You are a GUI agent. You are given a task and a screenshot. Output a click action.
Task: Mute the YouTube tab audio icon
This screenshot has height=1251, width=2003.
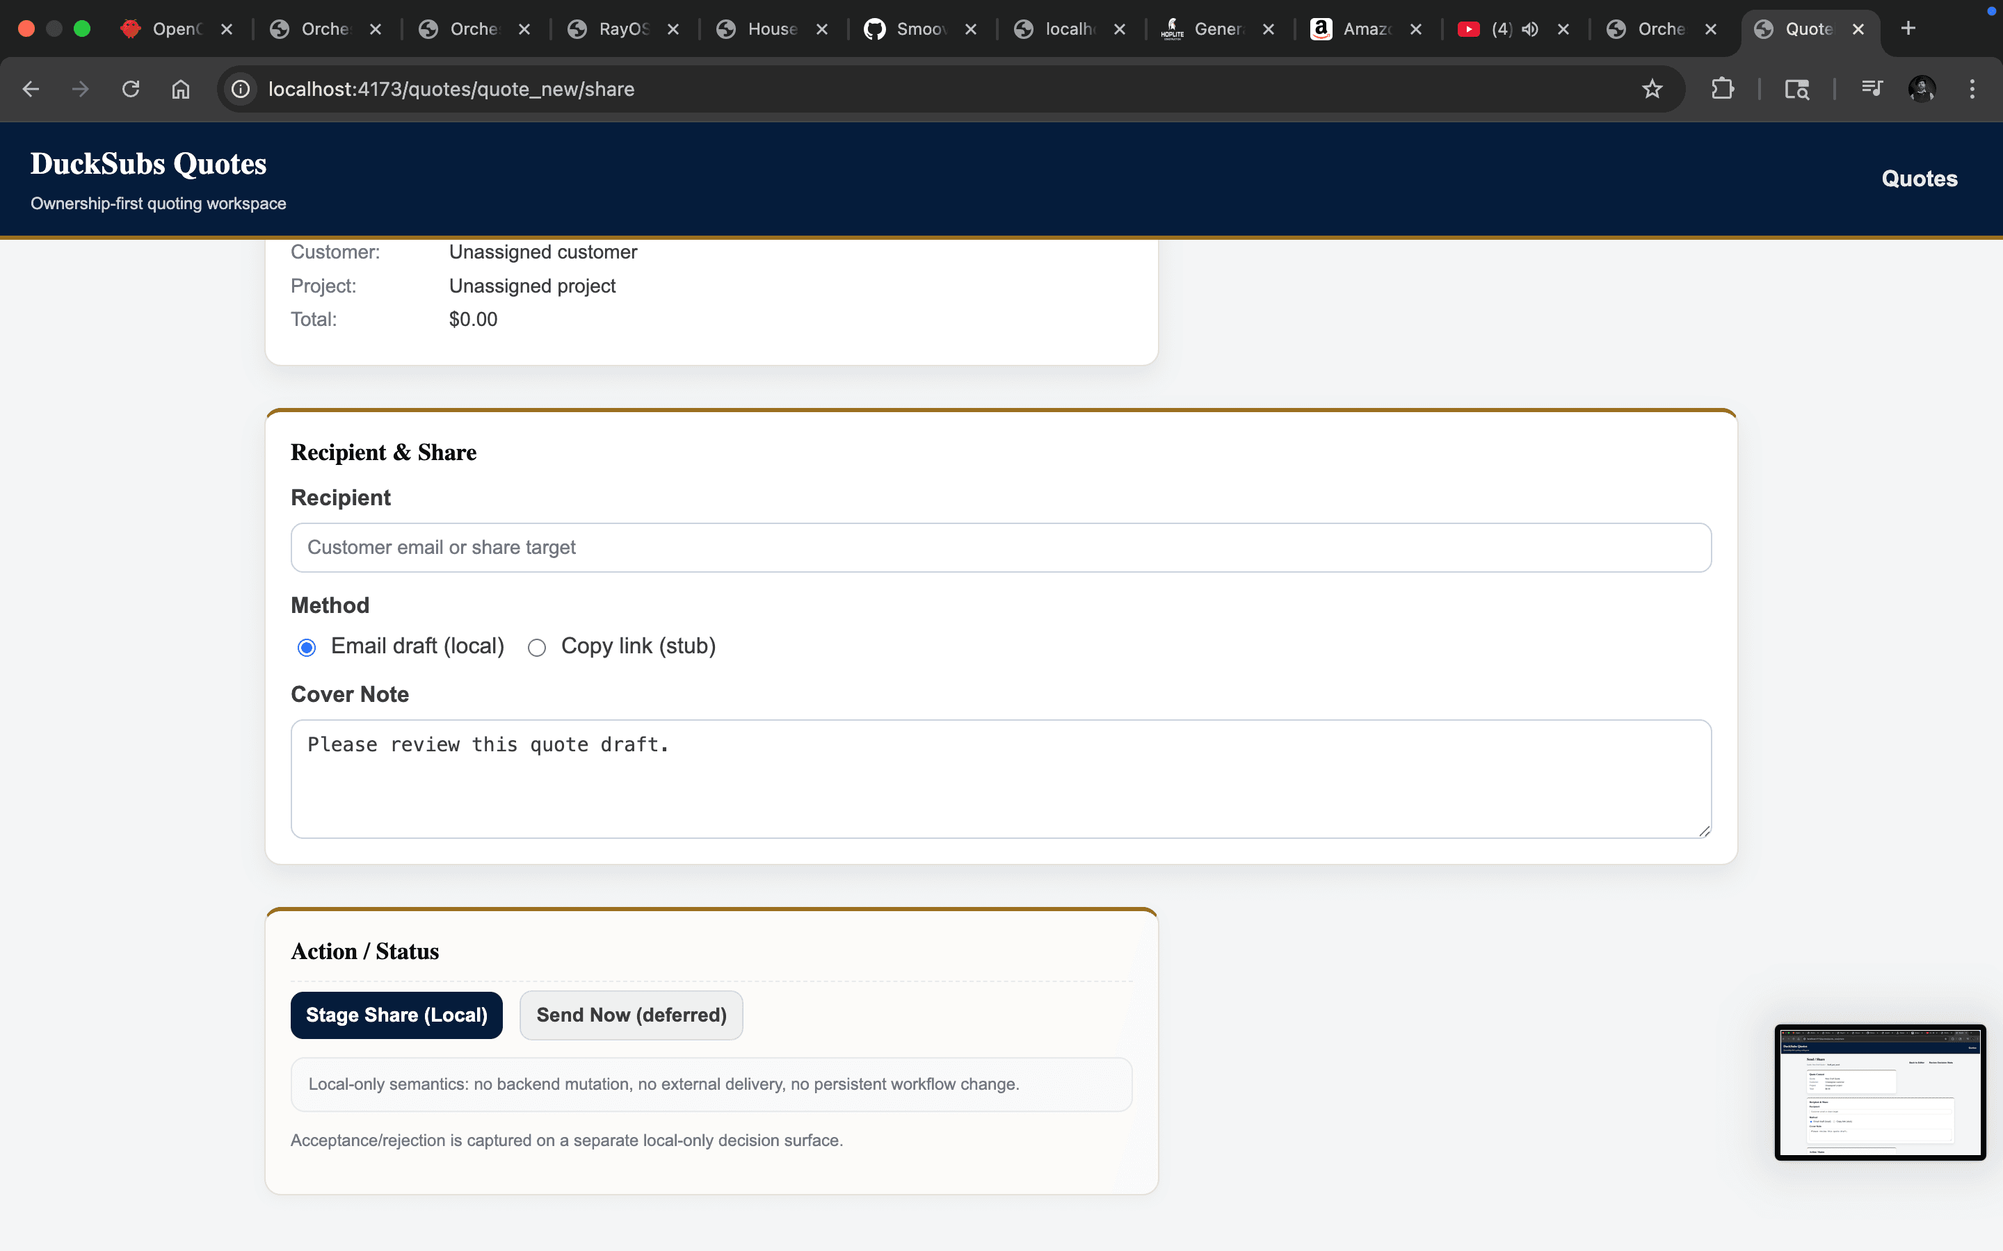1530,29
